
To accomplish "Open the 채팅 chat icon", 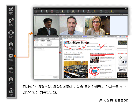I will (11, 22).
